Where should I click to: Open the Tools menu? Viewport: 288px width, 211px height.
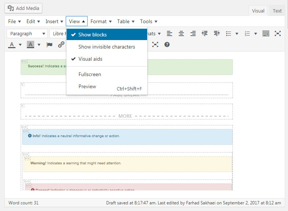click(x=149, y=21)
